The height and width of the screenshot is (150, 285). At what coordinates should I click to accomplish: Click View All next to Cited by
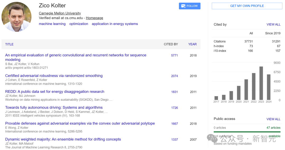tap(273, 25)
